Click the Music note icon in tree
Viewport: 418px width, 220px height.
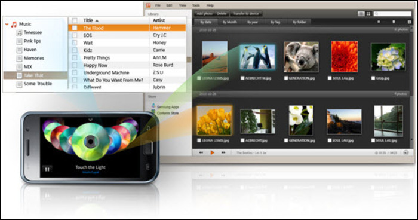[x=14, y=25]
